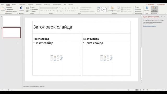Select the oval shape in shapes gallery
Viewport: 167px width, 94px height.
click(106, 7)
